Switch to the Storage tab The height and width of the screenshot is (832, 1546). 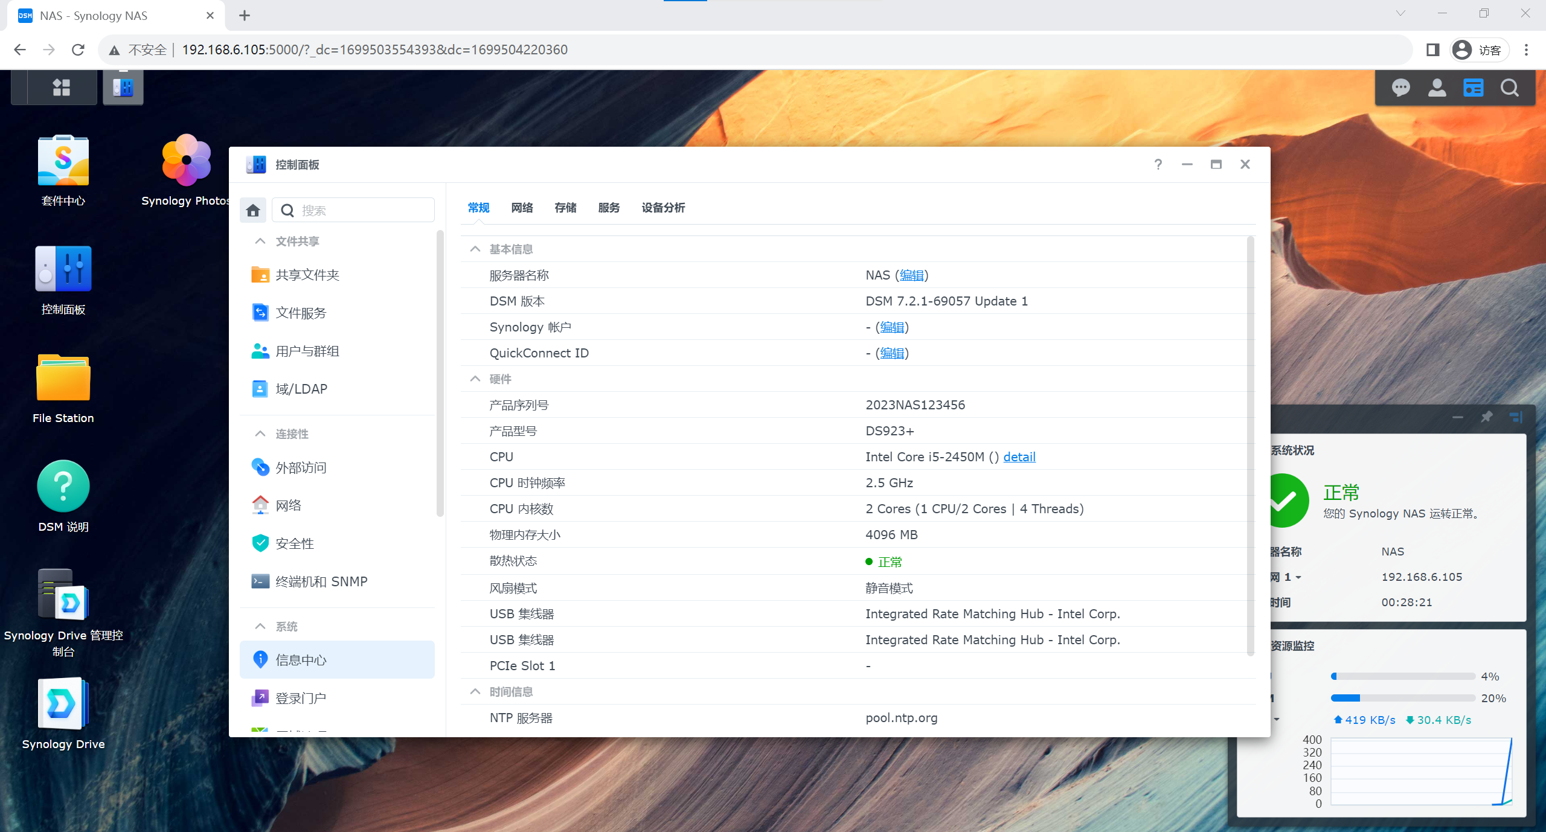565,208
